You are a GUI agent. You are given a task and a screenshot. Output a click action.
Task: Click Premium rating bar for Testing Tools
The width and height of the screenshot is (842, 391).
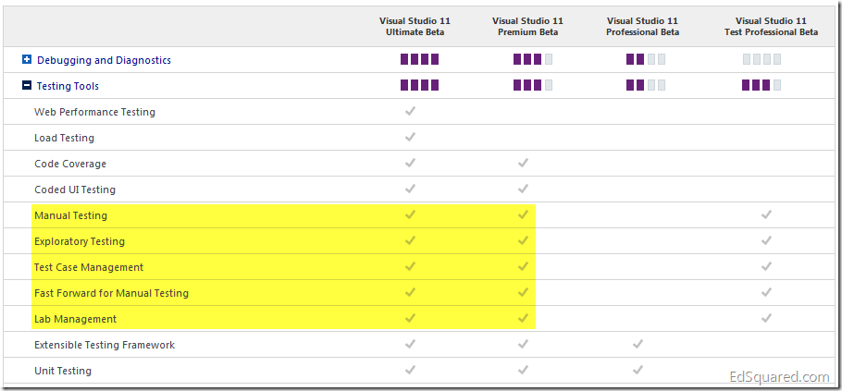[533, 85]
